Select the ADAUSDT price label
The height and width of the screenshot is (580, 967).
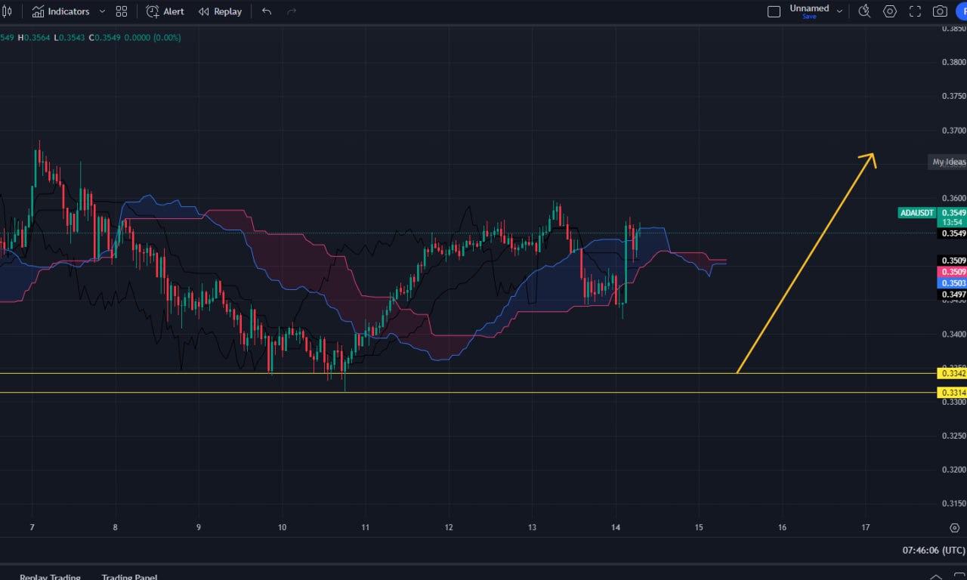coord(917,213)
